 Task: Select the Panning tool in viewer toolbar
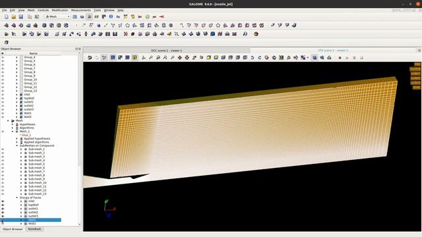(x=179, y=57)
